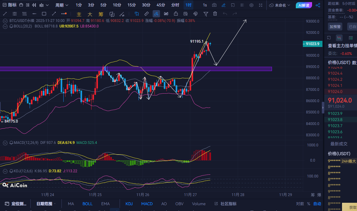Take a chart screenshot with camera icon
Image resolution: width=357 pixels, height=211 pixels.
[x=214, y=5]
